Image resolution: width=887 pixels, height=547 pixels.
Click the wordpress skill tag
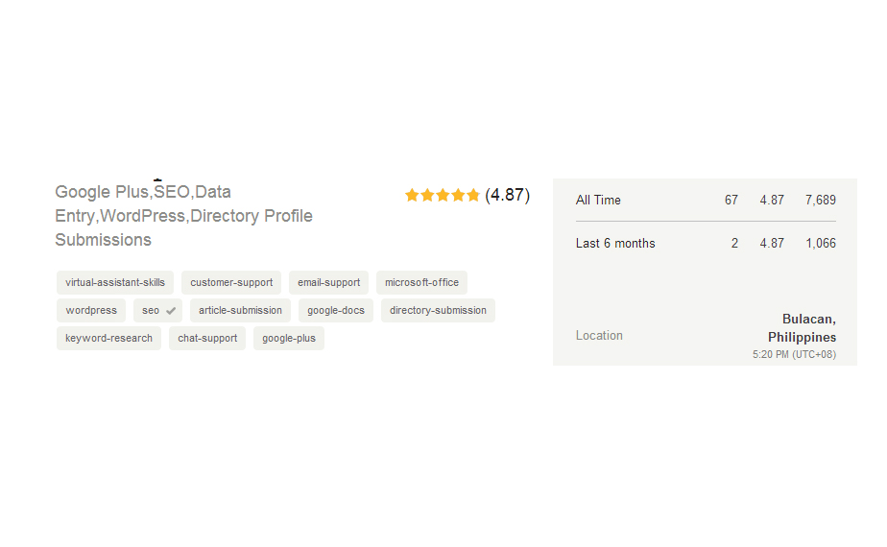click(x=91, y=311)
